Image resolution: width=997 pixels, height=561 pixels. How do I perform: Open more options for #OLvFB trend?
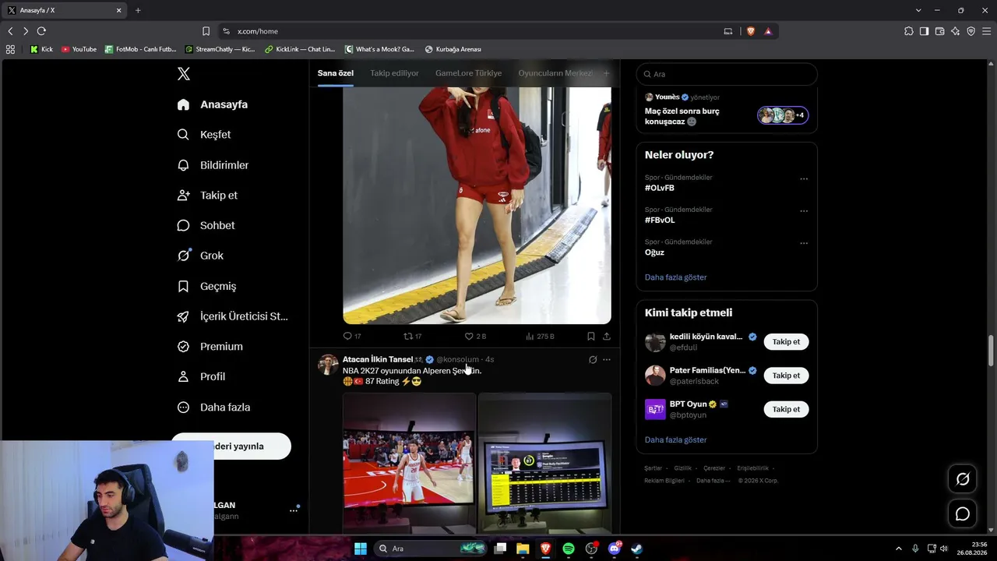804,178
